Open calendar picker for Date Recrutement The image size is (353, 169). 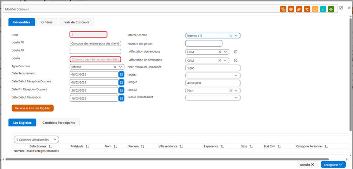pos(121,74)
